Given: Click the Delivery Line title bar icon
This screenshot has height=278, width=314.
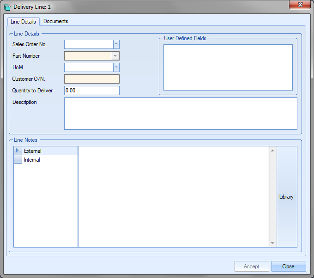Looking at the screenshot, I should point(7,7).
